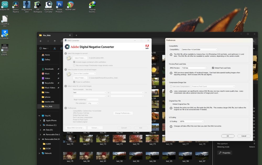This screenshot has width=262, height=165.
Task: Click OK in the Preferences dialog
Action: (227, 136)
